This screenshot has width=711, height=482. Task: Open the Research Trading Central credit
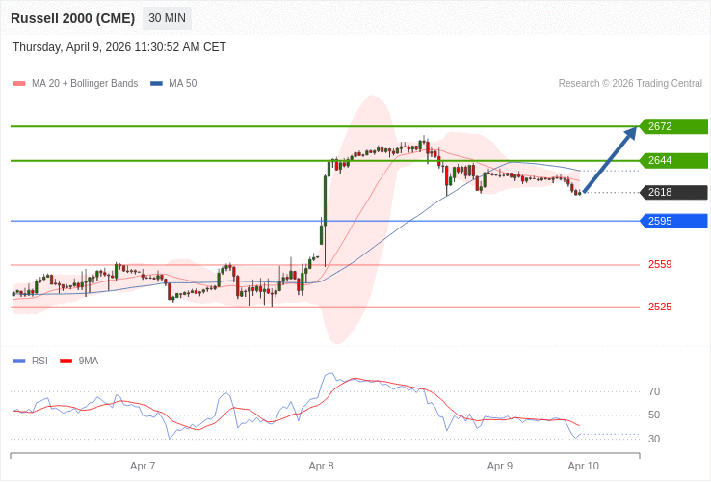click(x=630, y=84)
